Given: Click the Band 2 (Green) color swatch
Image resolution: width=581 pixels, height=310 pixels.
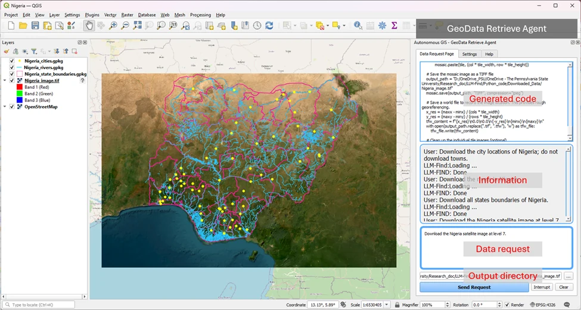Looking at the screenshot, I should (x=18, y=94).
